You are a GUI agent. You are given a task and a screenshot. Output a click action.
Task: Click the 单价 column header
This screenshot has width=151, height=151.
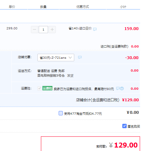point(12,7)
